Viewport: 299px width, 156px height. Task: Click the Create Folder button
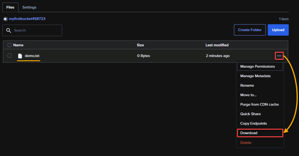(250, 30)
